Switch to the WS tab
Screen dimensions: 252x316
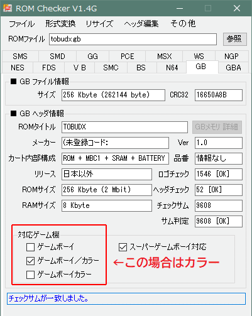click(x=199, y=57)
